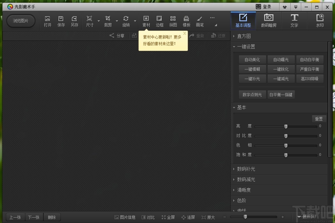
Task: Click the 对比度 contrast slider handle
Action: (286, 136)
